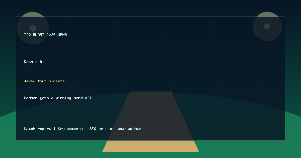Click the word Madsen
Screen dimensions: 301x158
[31, 98]
